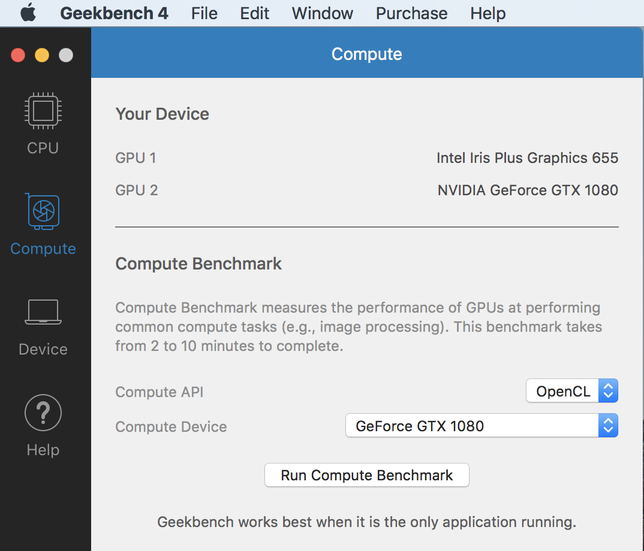Click the Intel Iris Plus Graphics 655 entry
This screenshot has width=644, height=551.
point(527,158)
